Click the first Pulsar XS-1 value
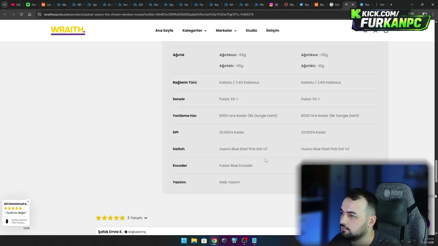438x246 pixels. coord(229,99)
